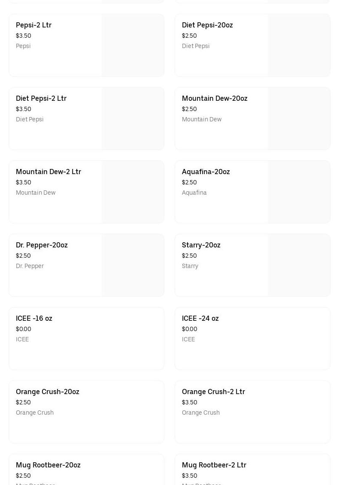Select the Diet Pepsi-20oz item title
The height and width of the screenshot is (485, 345).
coord(207,25)
